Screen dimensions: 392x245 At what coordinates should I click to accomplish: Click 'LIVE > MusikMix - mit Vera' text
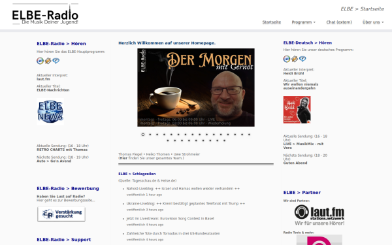[x=303, y=146]
